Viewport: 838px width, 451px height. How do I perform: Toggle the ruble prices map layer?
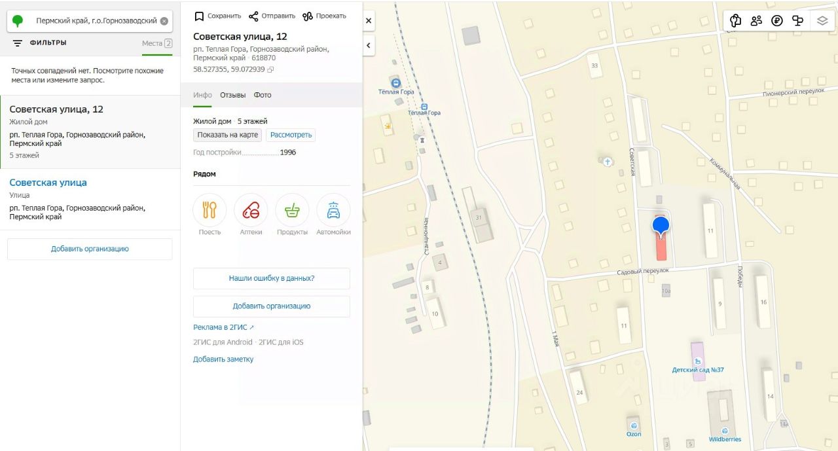[x=777, y=20]
